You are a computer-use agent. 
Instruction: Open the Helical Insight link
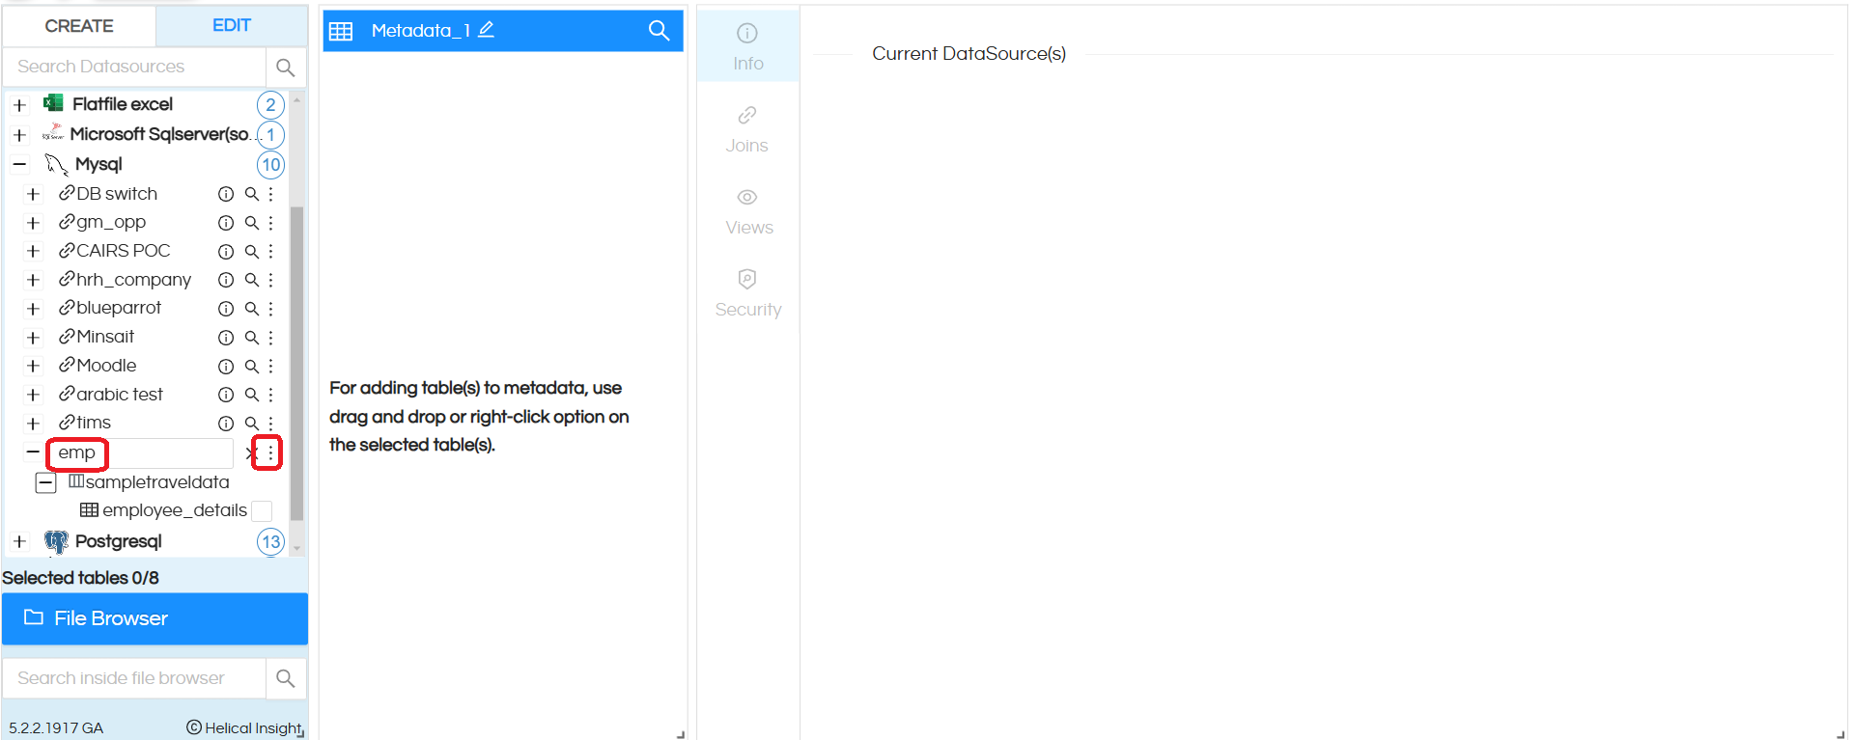(245, 727)
